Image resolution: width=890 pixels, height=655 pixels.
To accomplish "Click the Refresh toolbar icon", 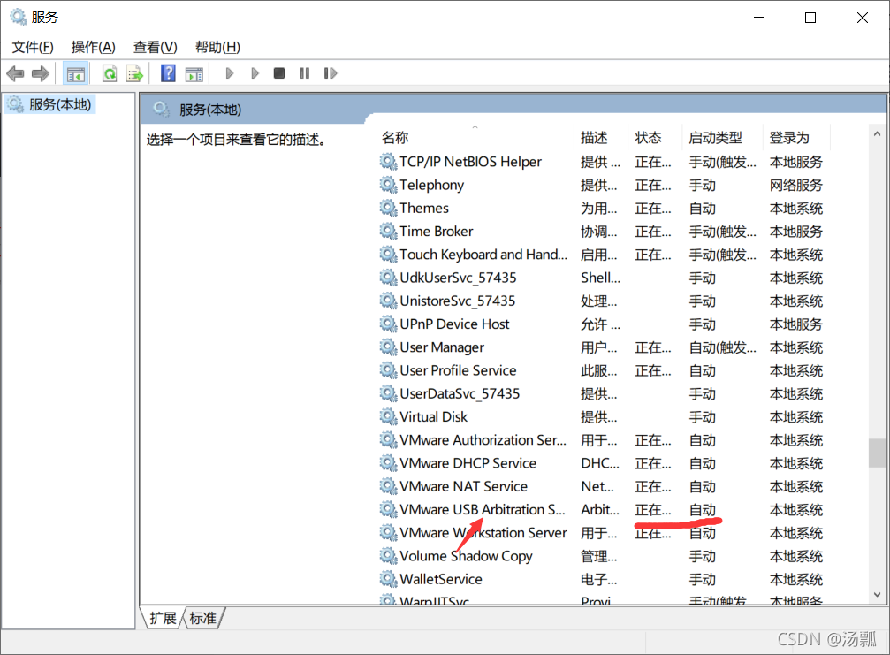I will coord(110,73).
